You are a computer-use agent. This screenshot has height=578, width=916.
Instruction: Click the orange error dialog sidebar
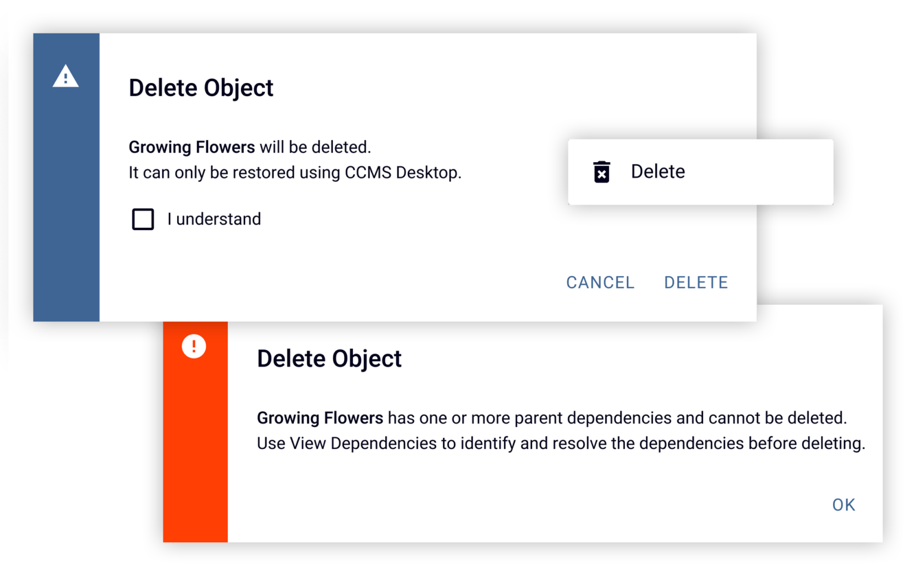click(x=196, y=432)
